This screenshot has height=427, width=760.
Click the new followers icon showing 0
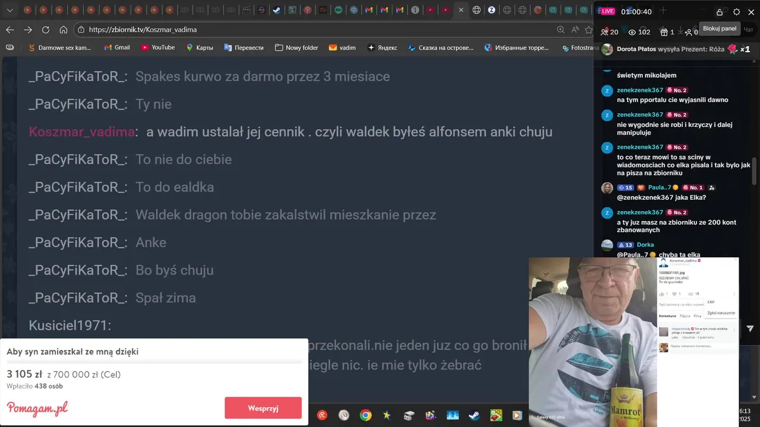coord(688,32)
